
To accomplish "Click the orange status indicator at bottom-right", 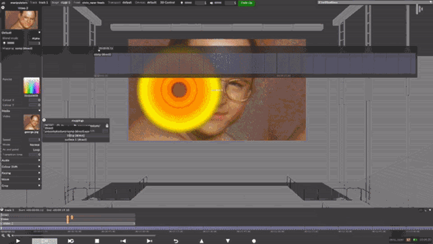I will [408, 239].
